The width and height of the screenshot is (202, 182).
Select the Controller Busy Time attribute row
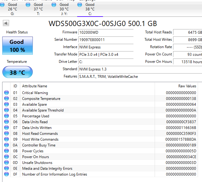pos(100,145)
